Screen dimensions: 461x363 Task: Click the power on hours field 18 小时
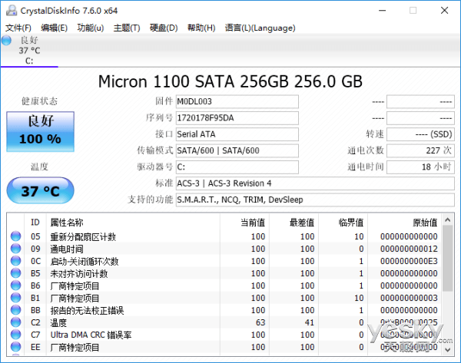click(420, 167)
